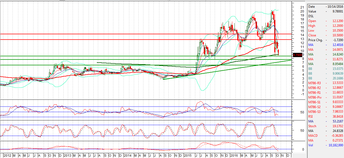Select the MACD value -0.36285
The image size is (344, 158).
tap(337, 136)
